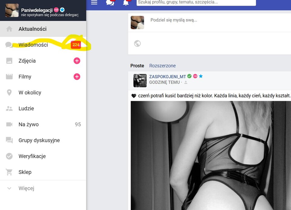
Task: Go to Aktualności news feed
Action: [x=32, y=29]
